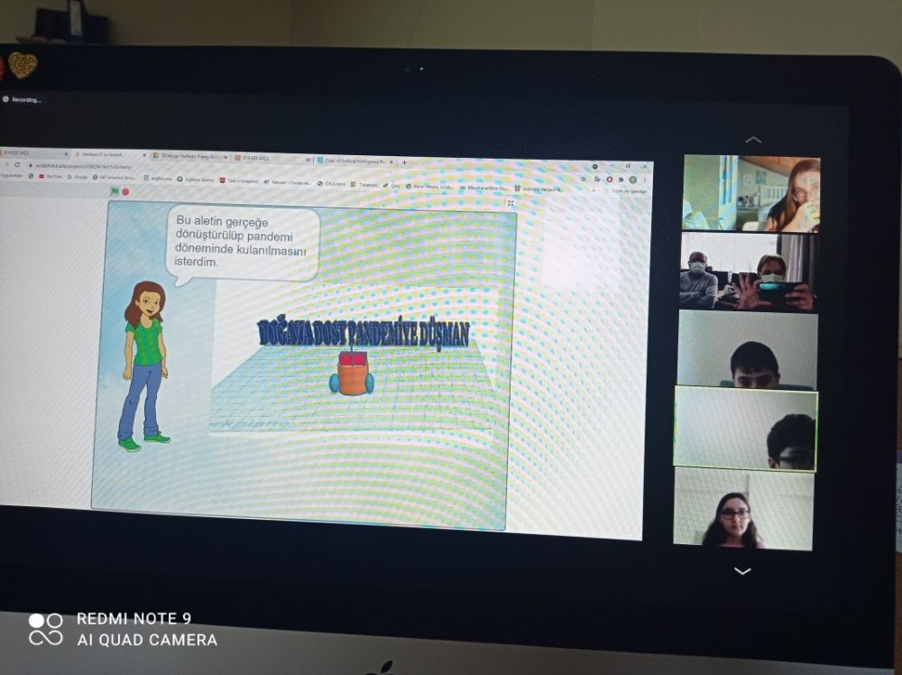Screen dimensions: 902x675
Task: Close the Copy of Artificial Intelligence tab
Action: [x=392, y=162]
